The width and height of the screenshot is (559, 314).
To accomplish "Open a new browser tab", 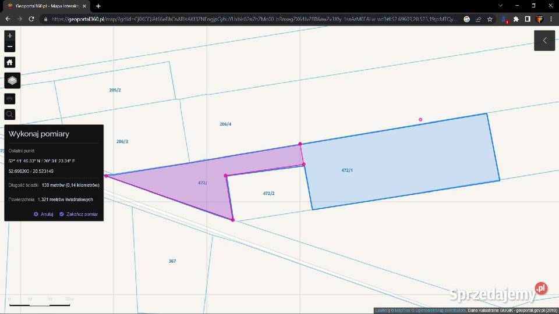I will coord(98,6).
